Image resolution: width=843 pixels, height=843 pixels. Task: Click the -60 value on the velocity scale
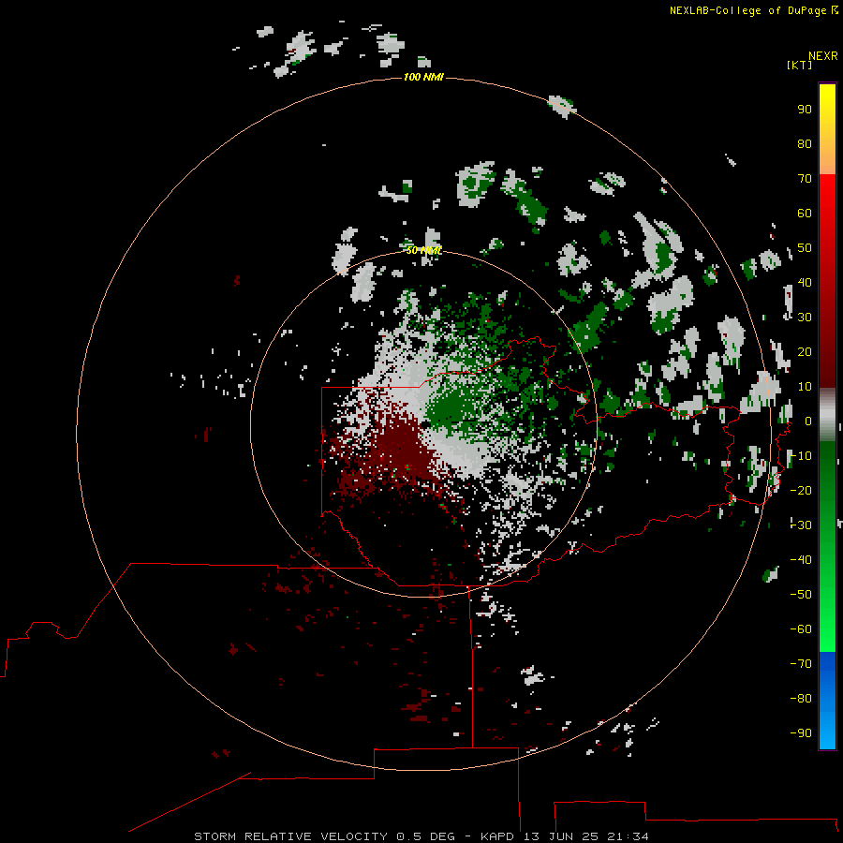pos(801,629)
